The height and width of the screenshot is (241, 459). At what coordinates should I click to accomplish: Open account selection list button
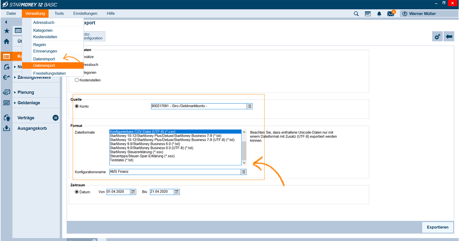tap(249, 106)
